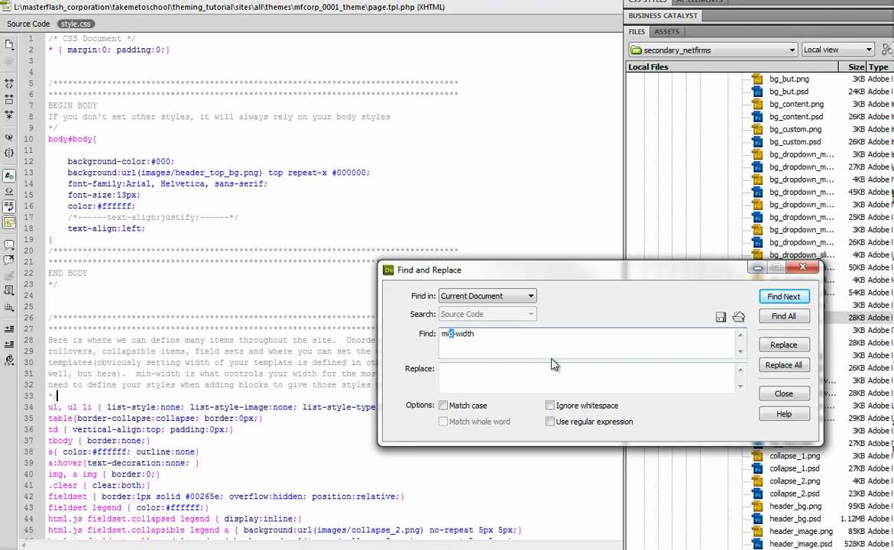The image size is (894, 550).
Task: Click Load Query icon in Find dialog
Action: point(738,317)
